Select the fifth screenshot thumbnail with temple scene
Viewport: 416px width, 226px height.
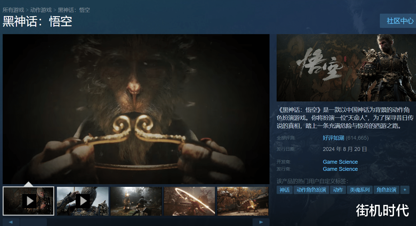coord(243,201)
